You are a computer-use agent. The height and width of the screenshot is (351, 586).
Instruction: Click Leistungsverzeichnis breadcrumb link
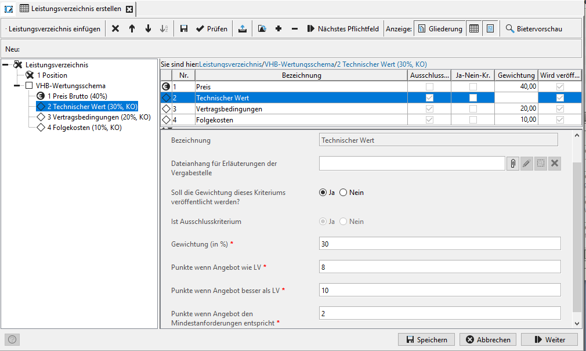point(230,64)
